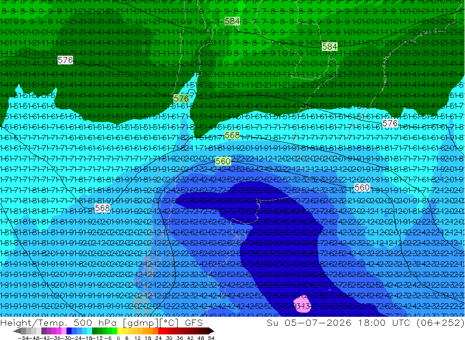Click the '[°C]' unit text in title
Viewport: 465px width, 340px height.
tap(169, 323)
